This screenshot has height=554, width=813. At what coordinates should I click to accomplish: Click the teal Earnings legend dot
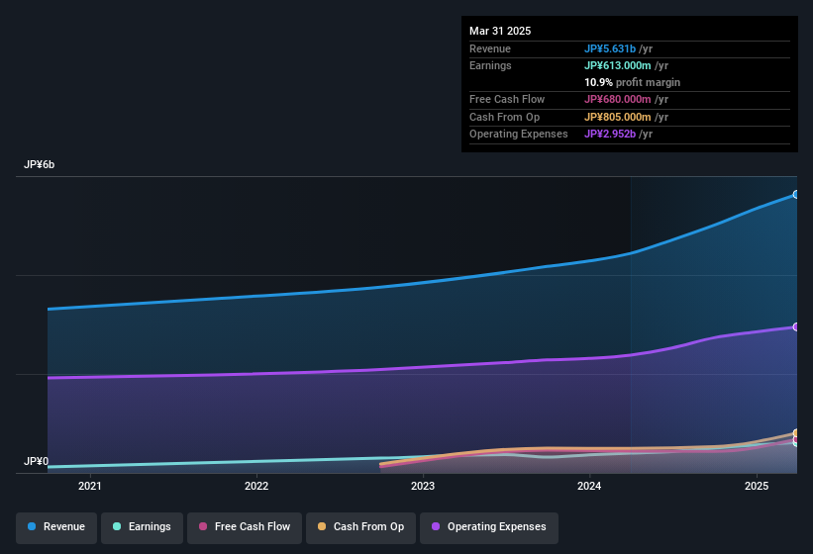pyautogui.click(x=117, y=526)
